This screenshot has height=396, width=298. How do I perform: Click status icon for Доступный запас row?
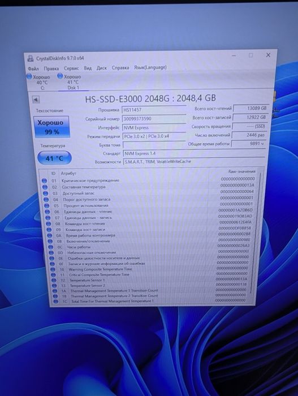click(45, 193)
